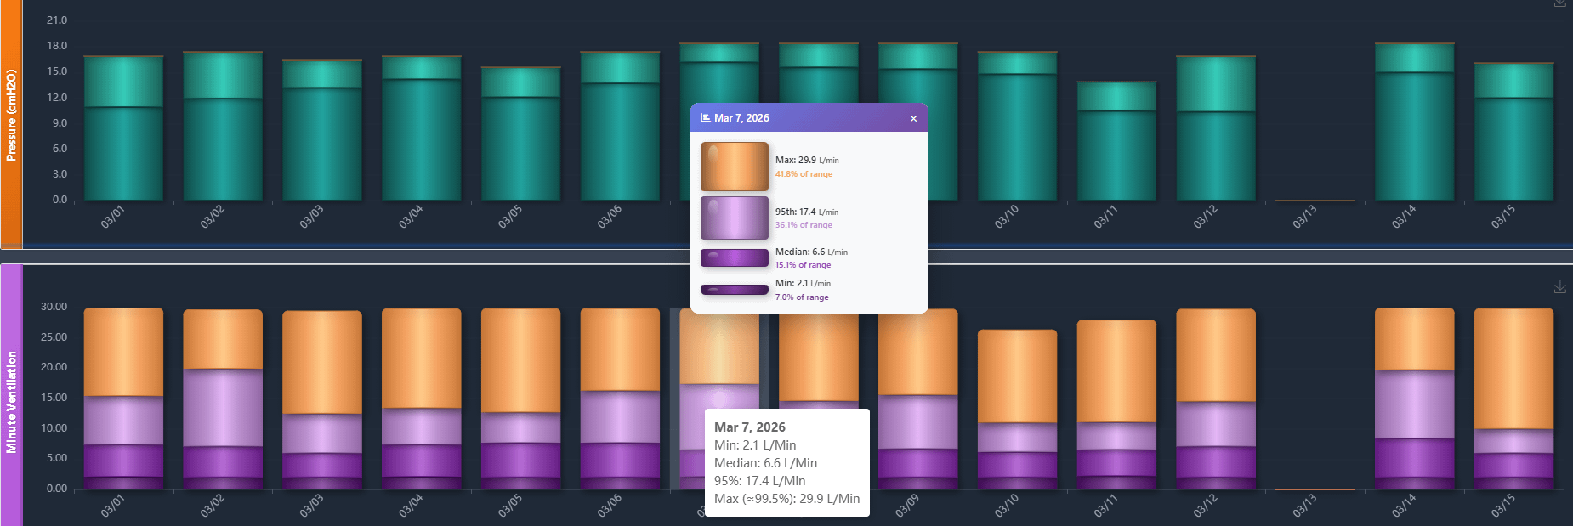Click the purple Median swatch in popup
The height and width of the screenshot is (526, 1573).
pos(734,257)
